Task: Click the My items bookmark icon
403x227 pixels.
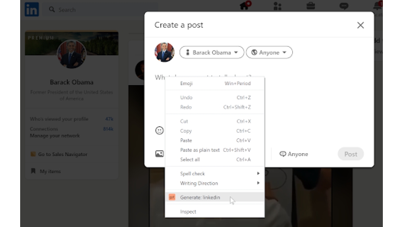Action: click(x=33, y=171)
